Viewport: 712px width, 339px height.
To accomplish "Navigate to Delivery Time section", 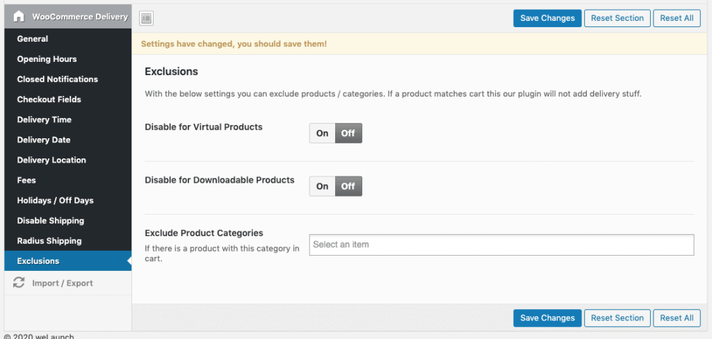I will coord(44,119).
